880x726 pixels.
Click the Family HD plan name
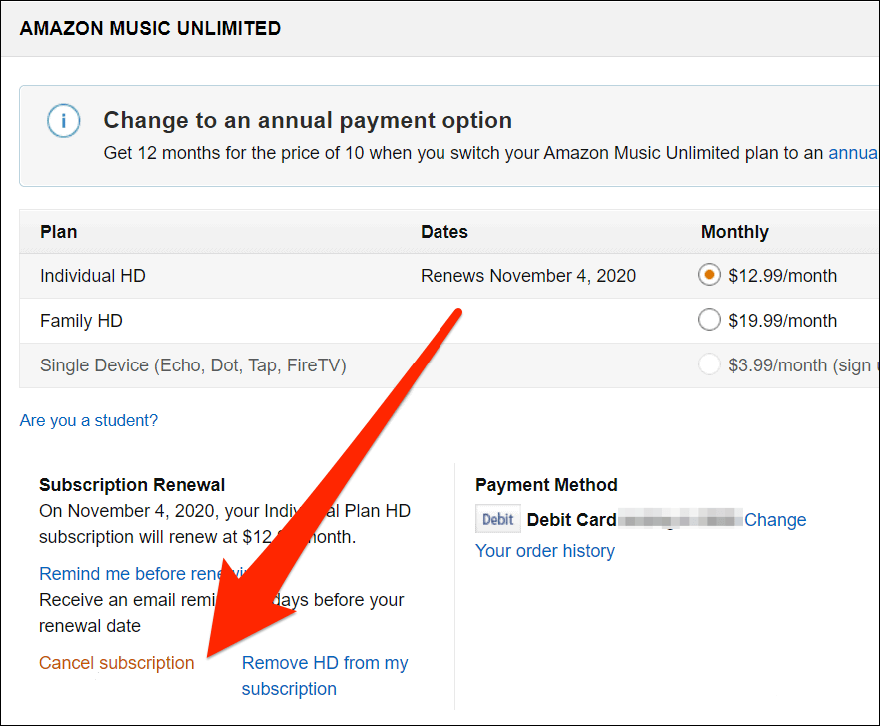[x=81, y=321]
